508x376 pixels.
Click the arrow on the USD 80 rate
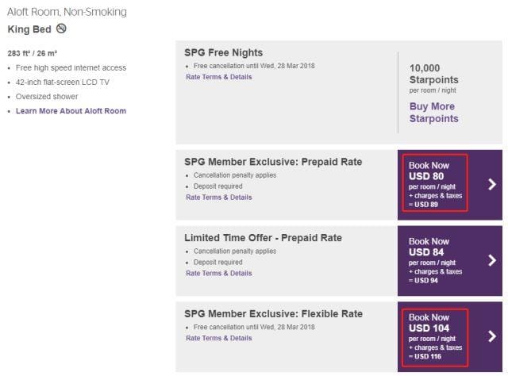pos(493,185)
